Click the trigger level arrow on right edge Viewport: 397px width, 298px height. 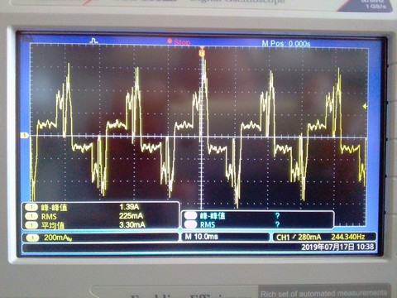tap(365, 106)
